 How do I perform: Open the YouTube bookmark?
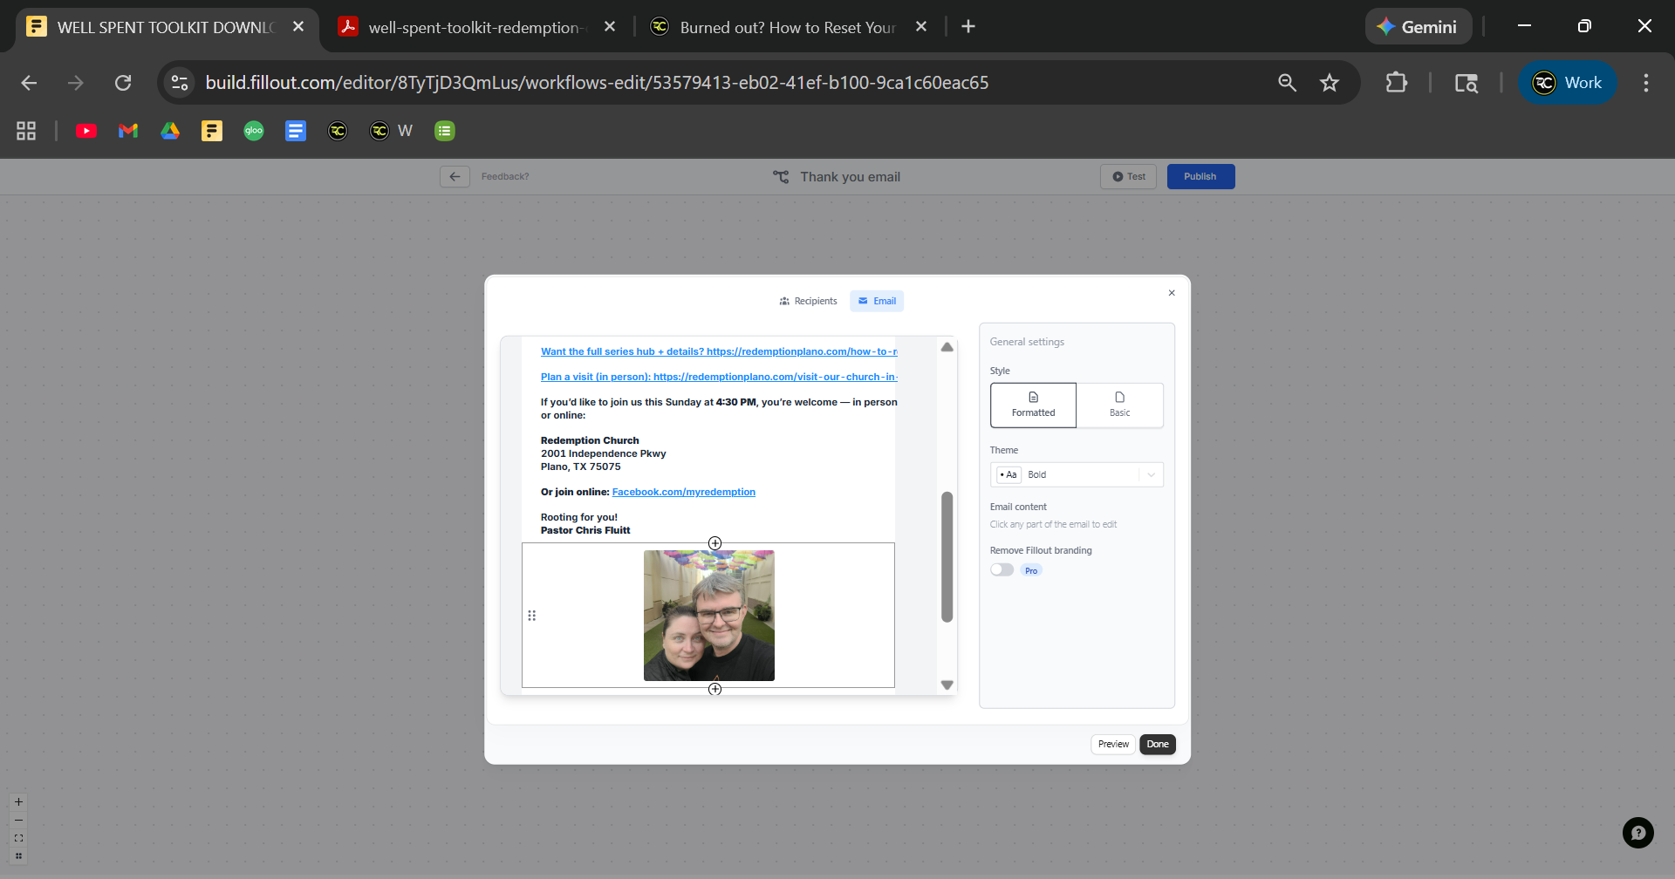(86, 131)
